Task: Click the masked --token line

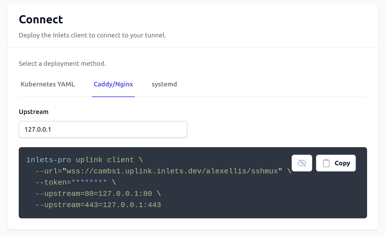Action: (x=76, y=182)
